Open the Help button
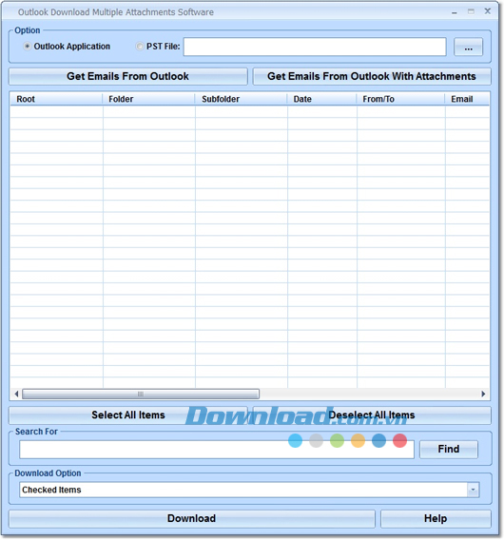This screenshot has width=504, height=540. pyautogui.click(x=436, y=519)
